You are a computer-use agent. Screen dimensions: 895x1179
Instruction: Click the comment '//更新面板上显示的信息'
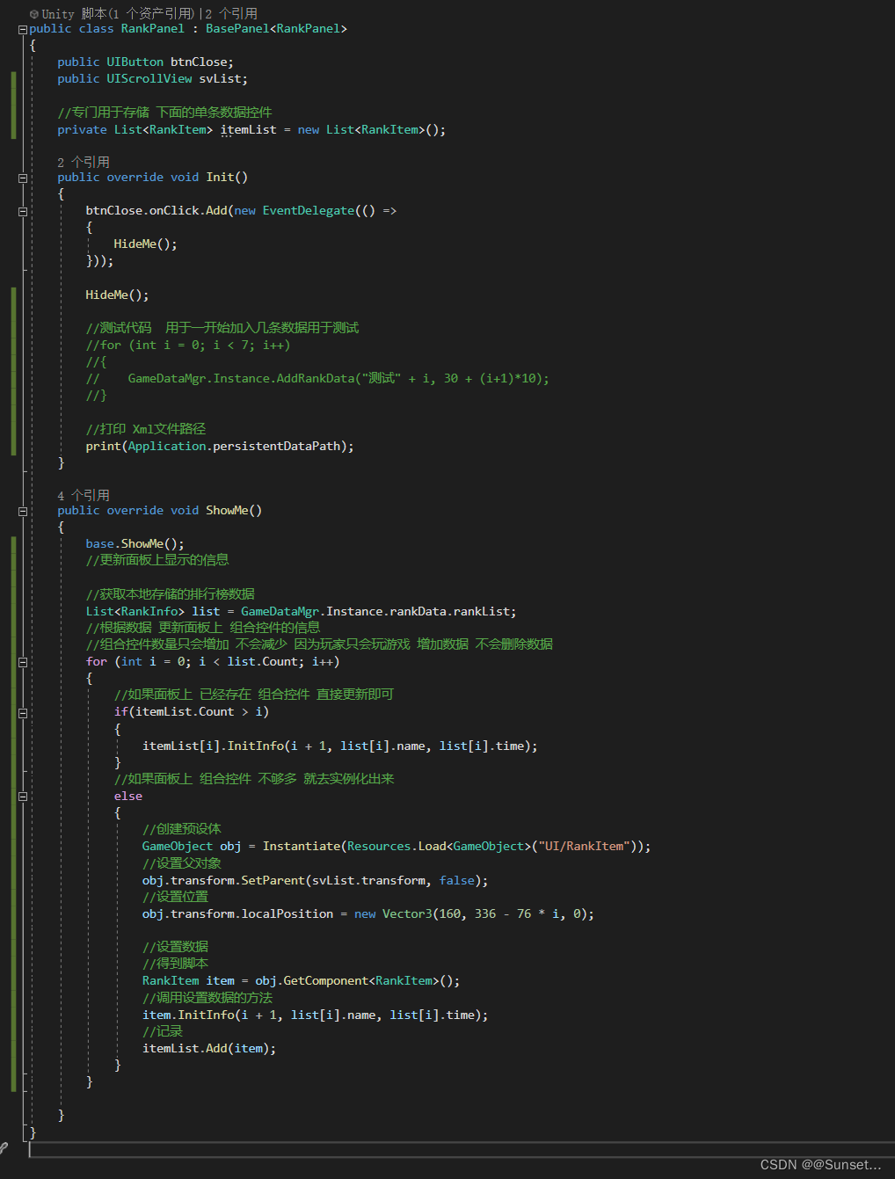[x=157, y=560]
